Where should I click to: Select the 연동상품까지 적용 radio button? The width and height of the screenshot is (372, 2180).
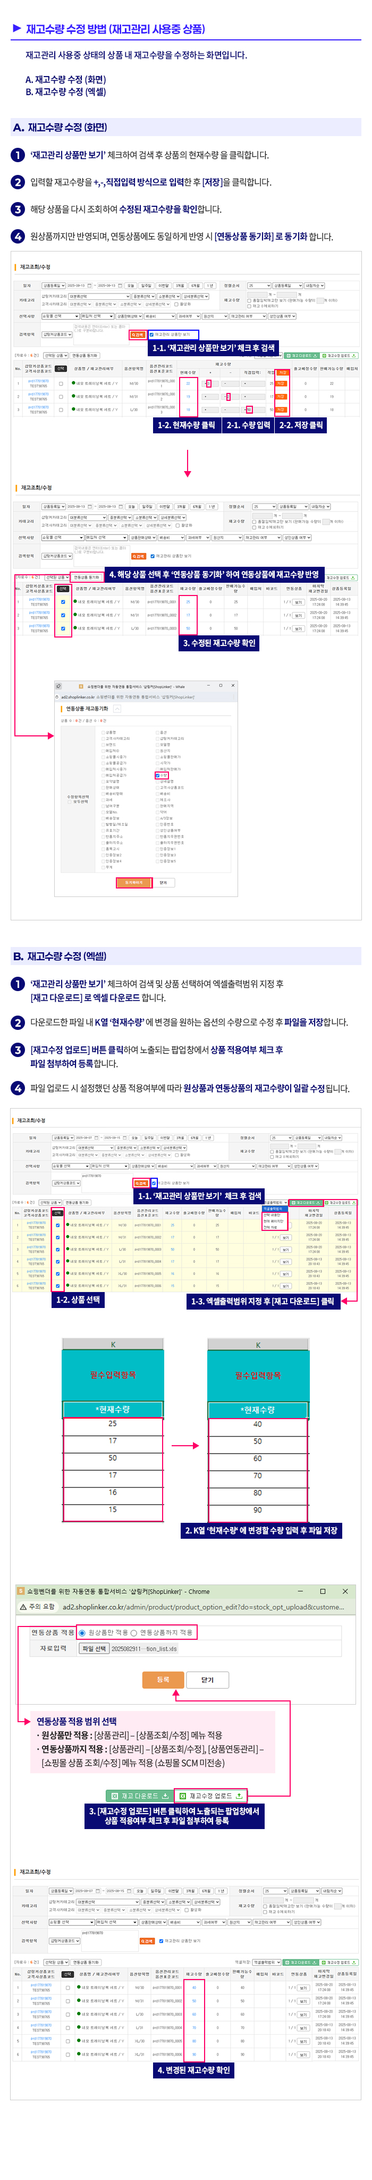133,1632
